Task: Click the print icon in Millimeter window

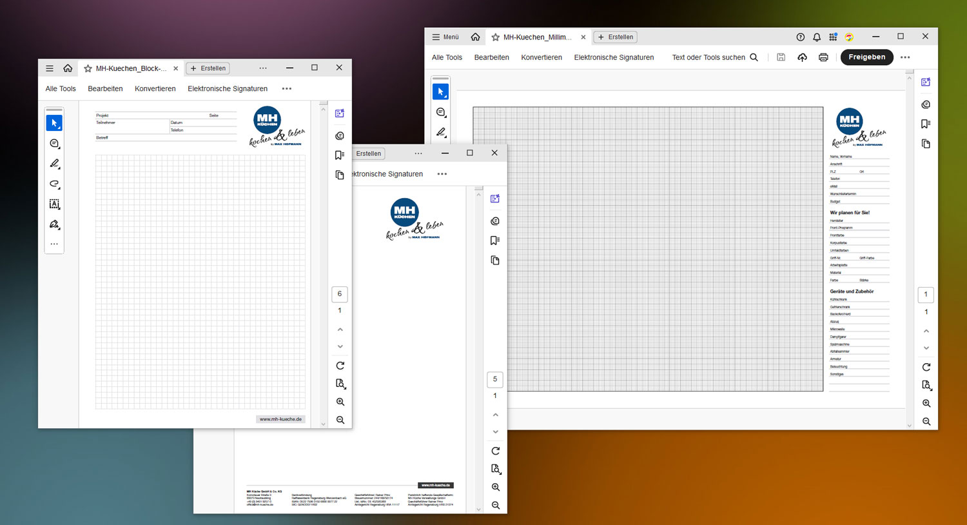Action: (x=823, y=57)
